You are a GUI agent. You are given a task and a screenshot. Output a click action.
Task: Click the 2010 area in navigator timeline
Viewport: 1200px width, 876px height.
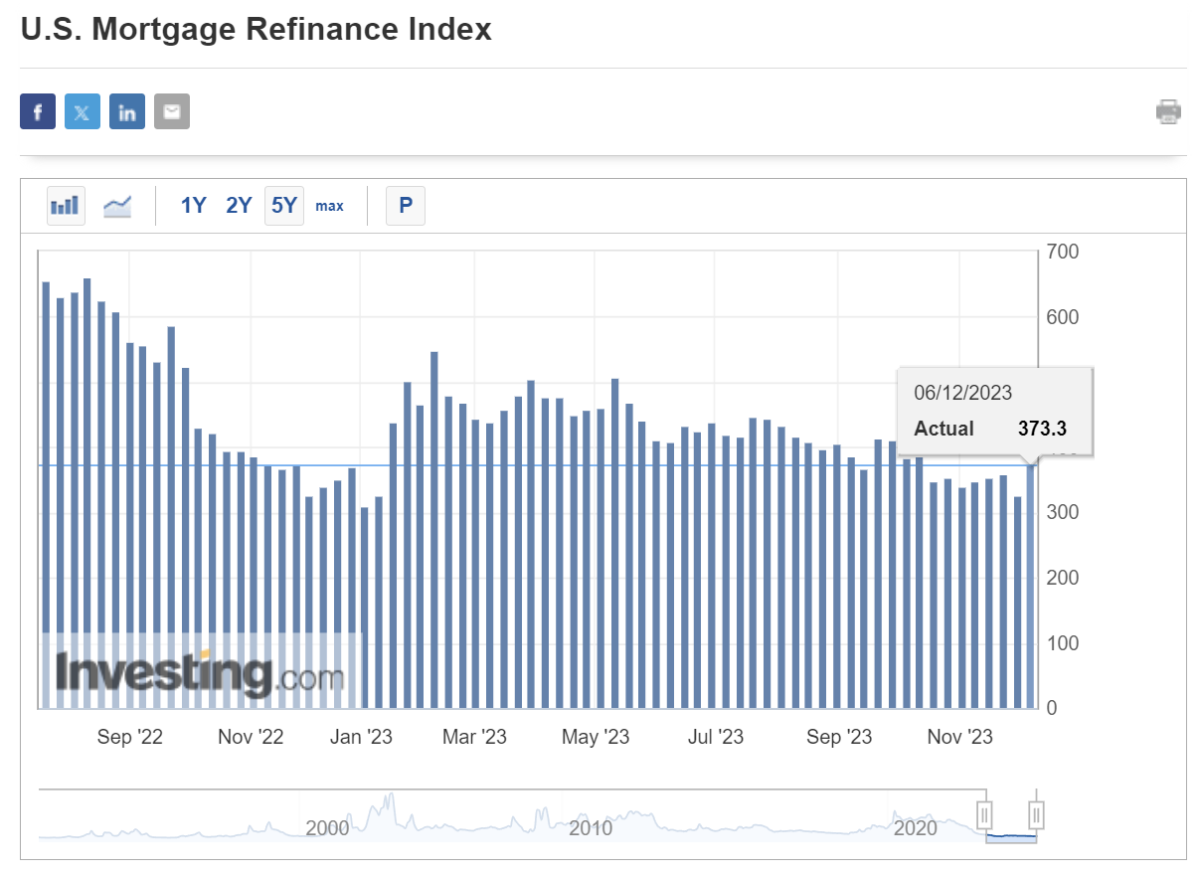591,827
